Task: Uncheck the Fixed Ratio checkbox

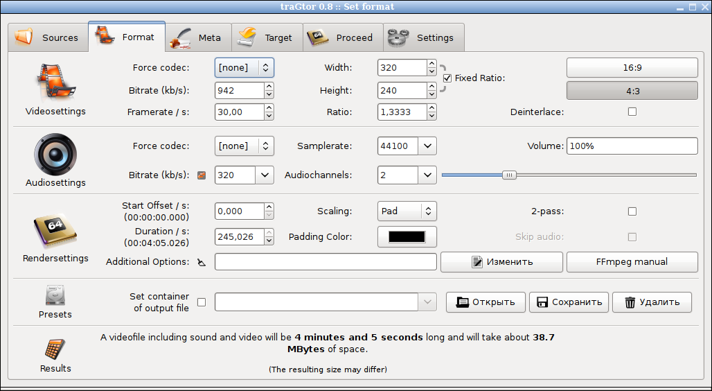Action: 447,78
